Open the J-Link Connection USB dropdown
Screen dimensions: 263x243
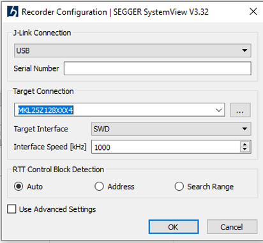[133, 50]
